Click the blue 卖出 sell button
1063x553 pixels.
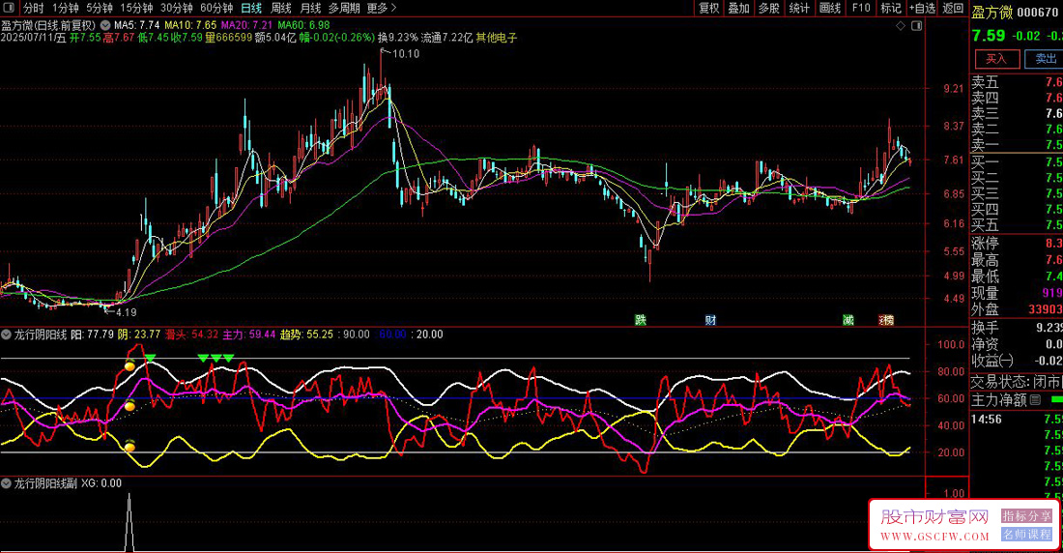[x=1044, y=58]
